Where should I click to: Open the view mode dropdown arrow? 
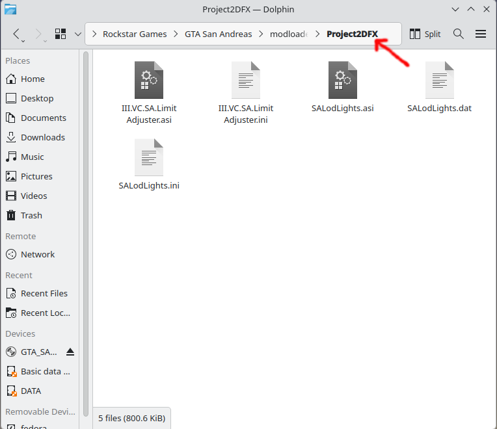(77, 34)
